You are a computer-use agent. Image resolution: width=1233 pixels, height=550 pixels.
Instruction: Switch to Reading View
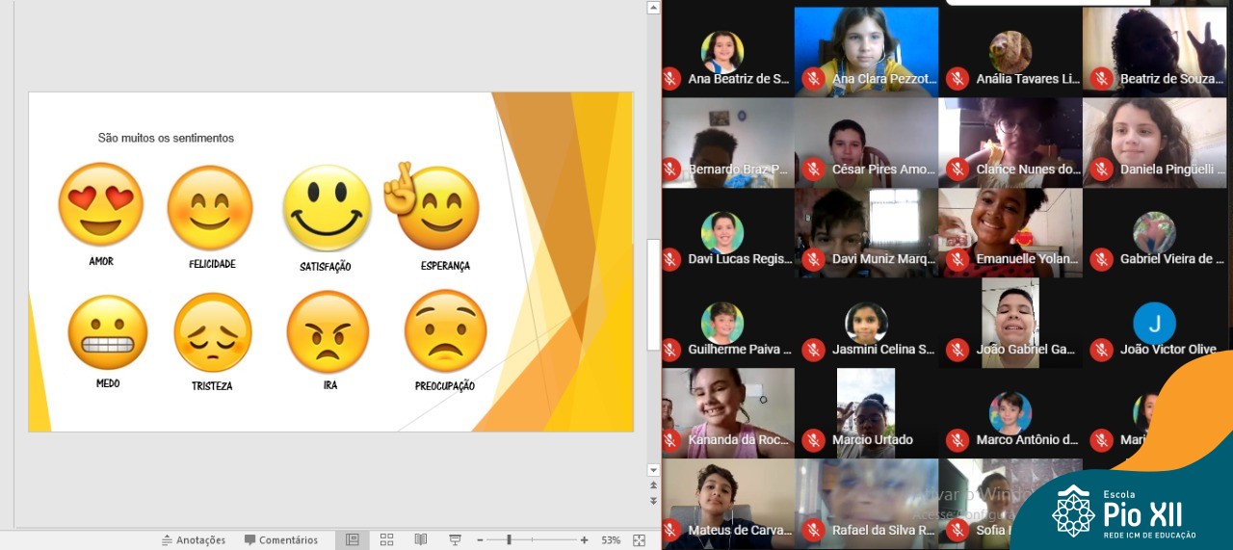pos(420,540)
